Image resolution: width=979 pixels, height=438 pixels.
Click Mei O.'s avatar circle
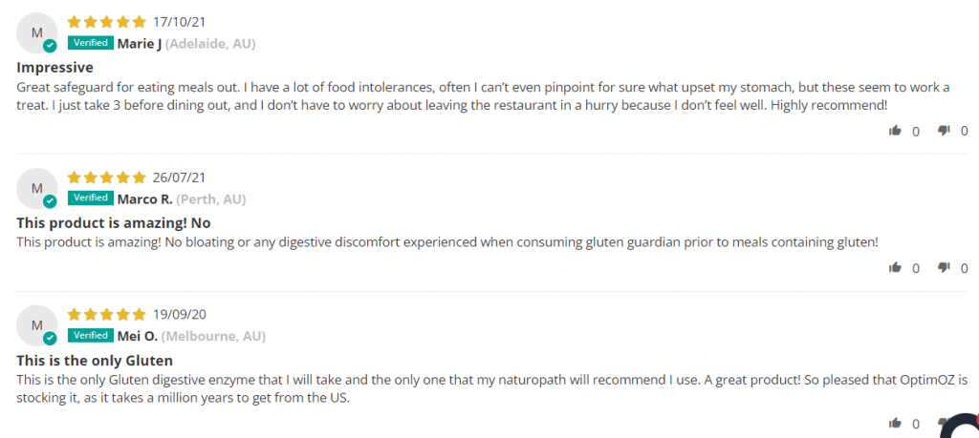37,325
